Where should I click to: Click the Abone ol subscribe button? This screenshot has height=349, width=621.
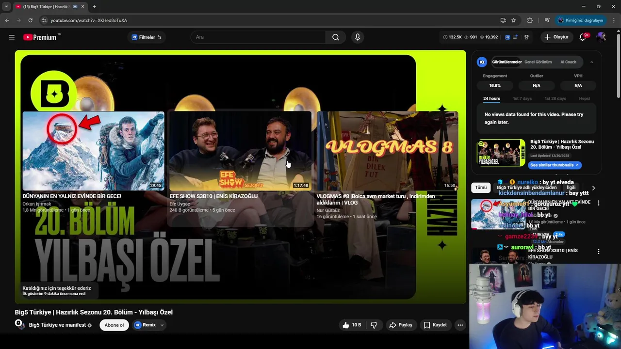(x=114, y=325)
